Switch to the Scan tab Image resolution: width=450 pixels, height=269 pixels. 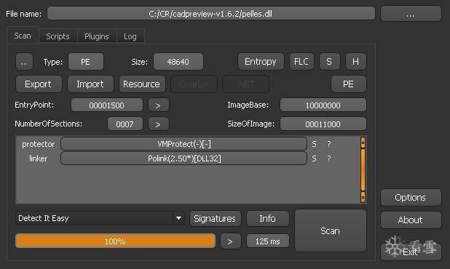tap(23, 36)
